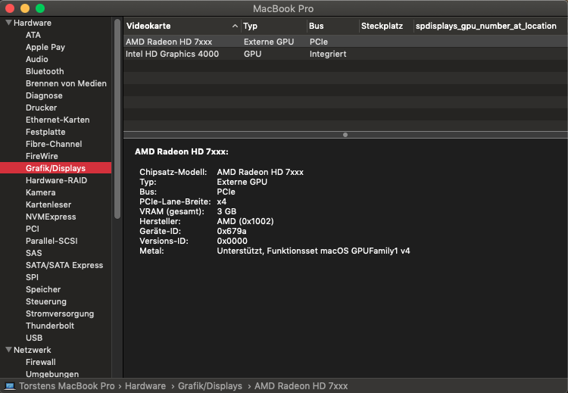Show Thunderbolt information
568x393 pixels.
[50, 326]
